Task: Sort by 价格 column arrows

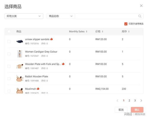Action: click(102, 32)
